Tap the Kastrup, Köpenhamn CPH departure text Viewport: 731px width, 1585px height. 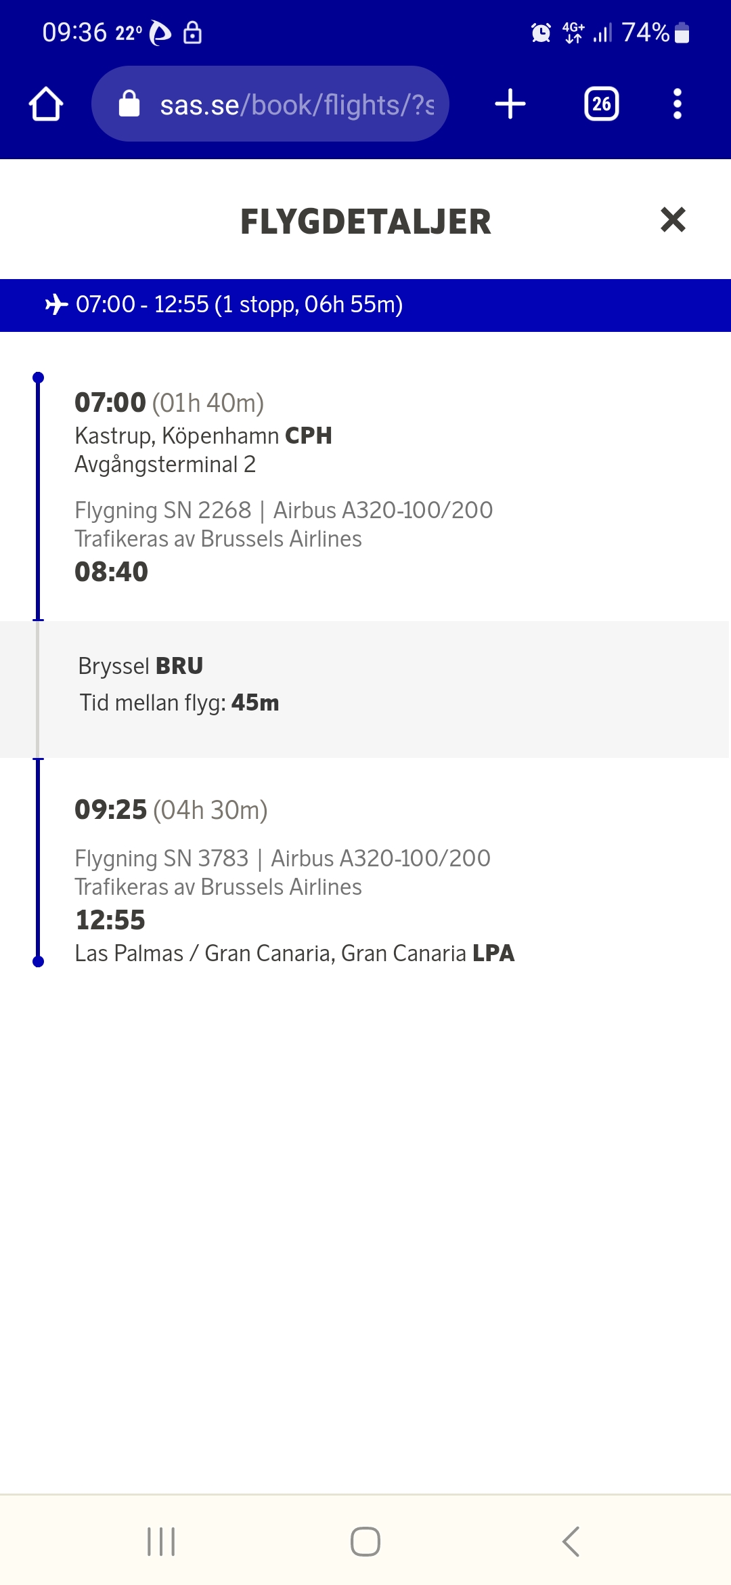(x=203, y=436)
